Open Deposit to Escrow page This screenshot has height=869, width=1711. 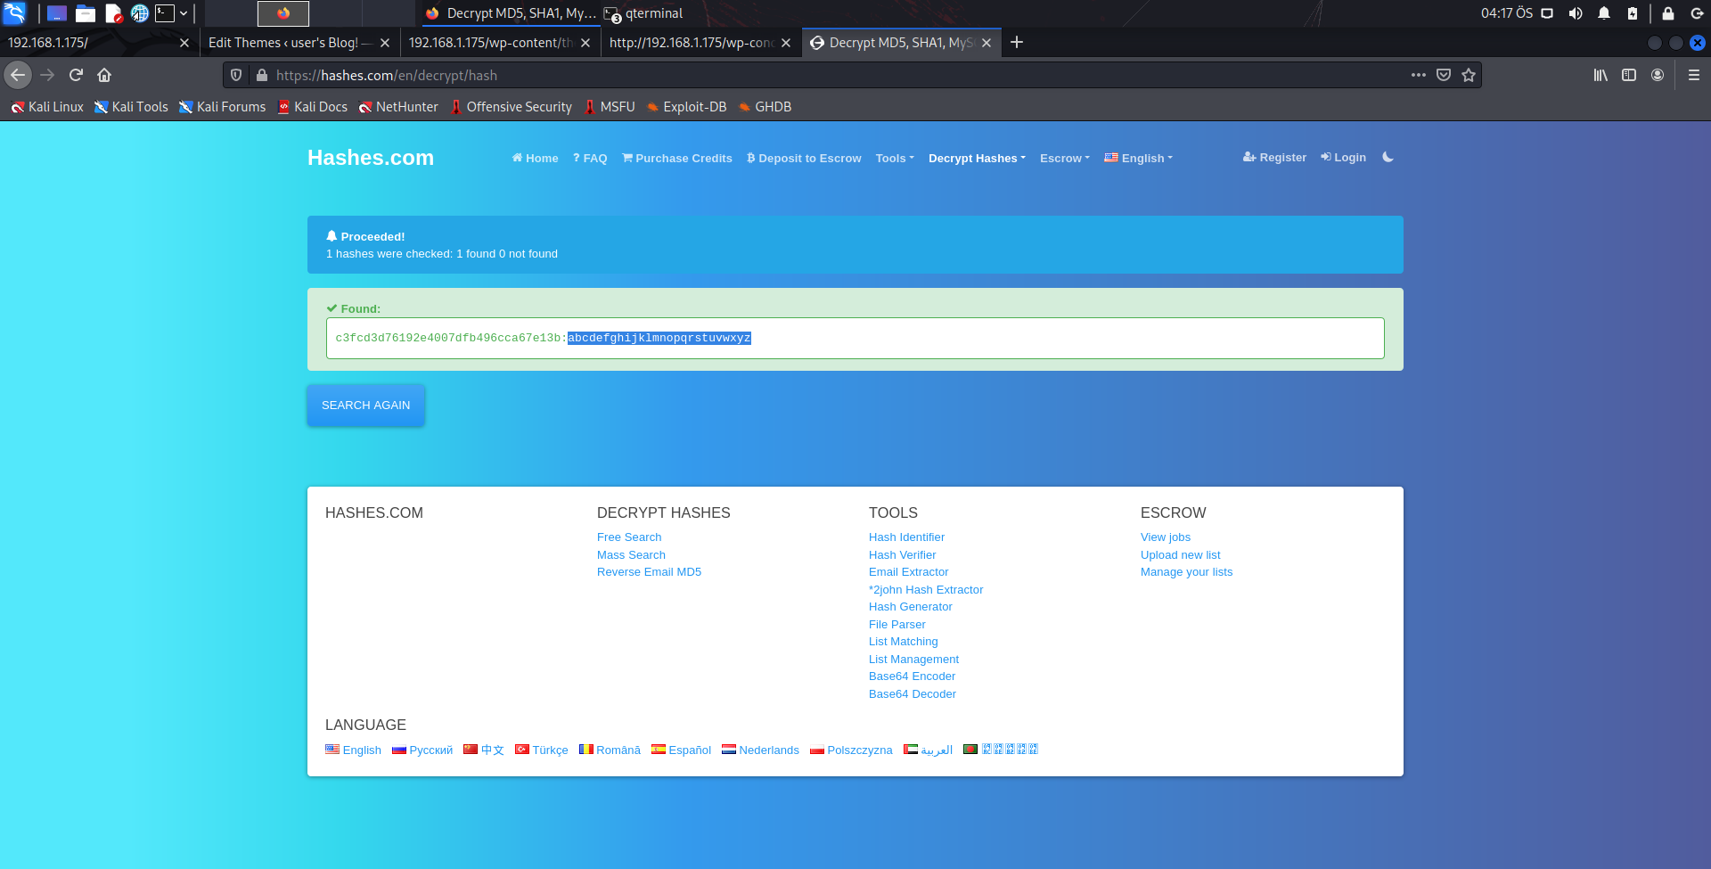pos(804,159)
